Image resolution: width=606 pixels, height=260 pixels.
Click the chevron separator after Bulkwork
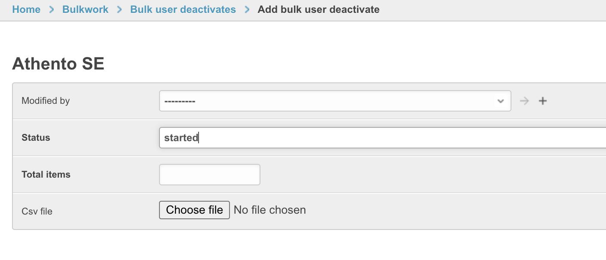point(119,9)
